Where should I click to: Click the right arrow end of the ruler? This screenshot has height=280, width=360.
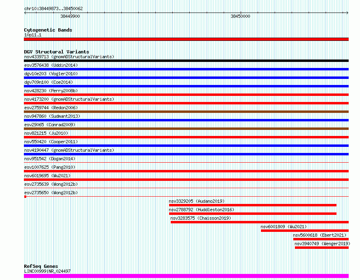point(347,13)
